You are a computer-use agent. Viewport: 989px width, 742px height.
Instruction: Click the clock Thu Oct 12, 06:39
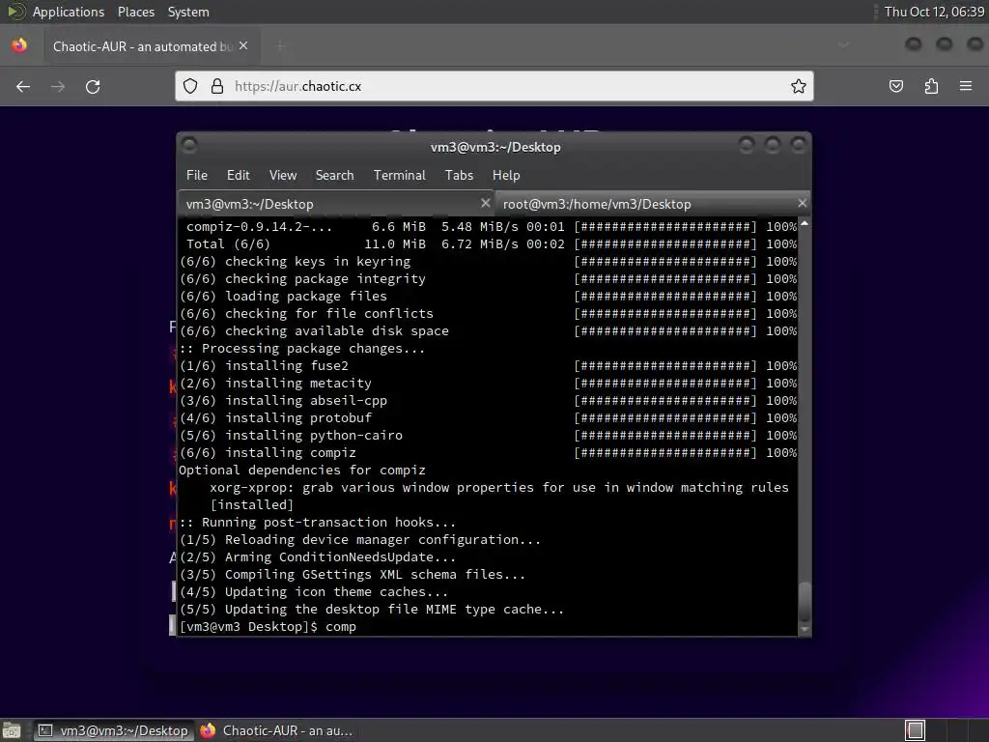coord(934,12)
